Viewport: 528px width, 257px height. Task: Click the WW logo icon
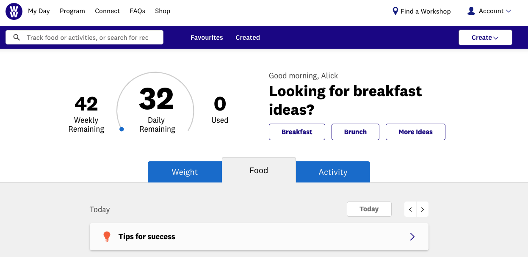(x=14, y=11)
